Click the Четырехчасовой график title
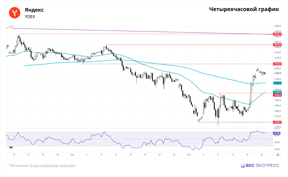 (244, 9)
